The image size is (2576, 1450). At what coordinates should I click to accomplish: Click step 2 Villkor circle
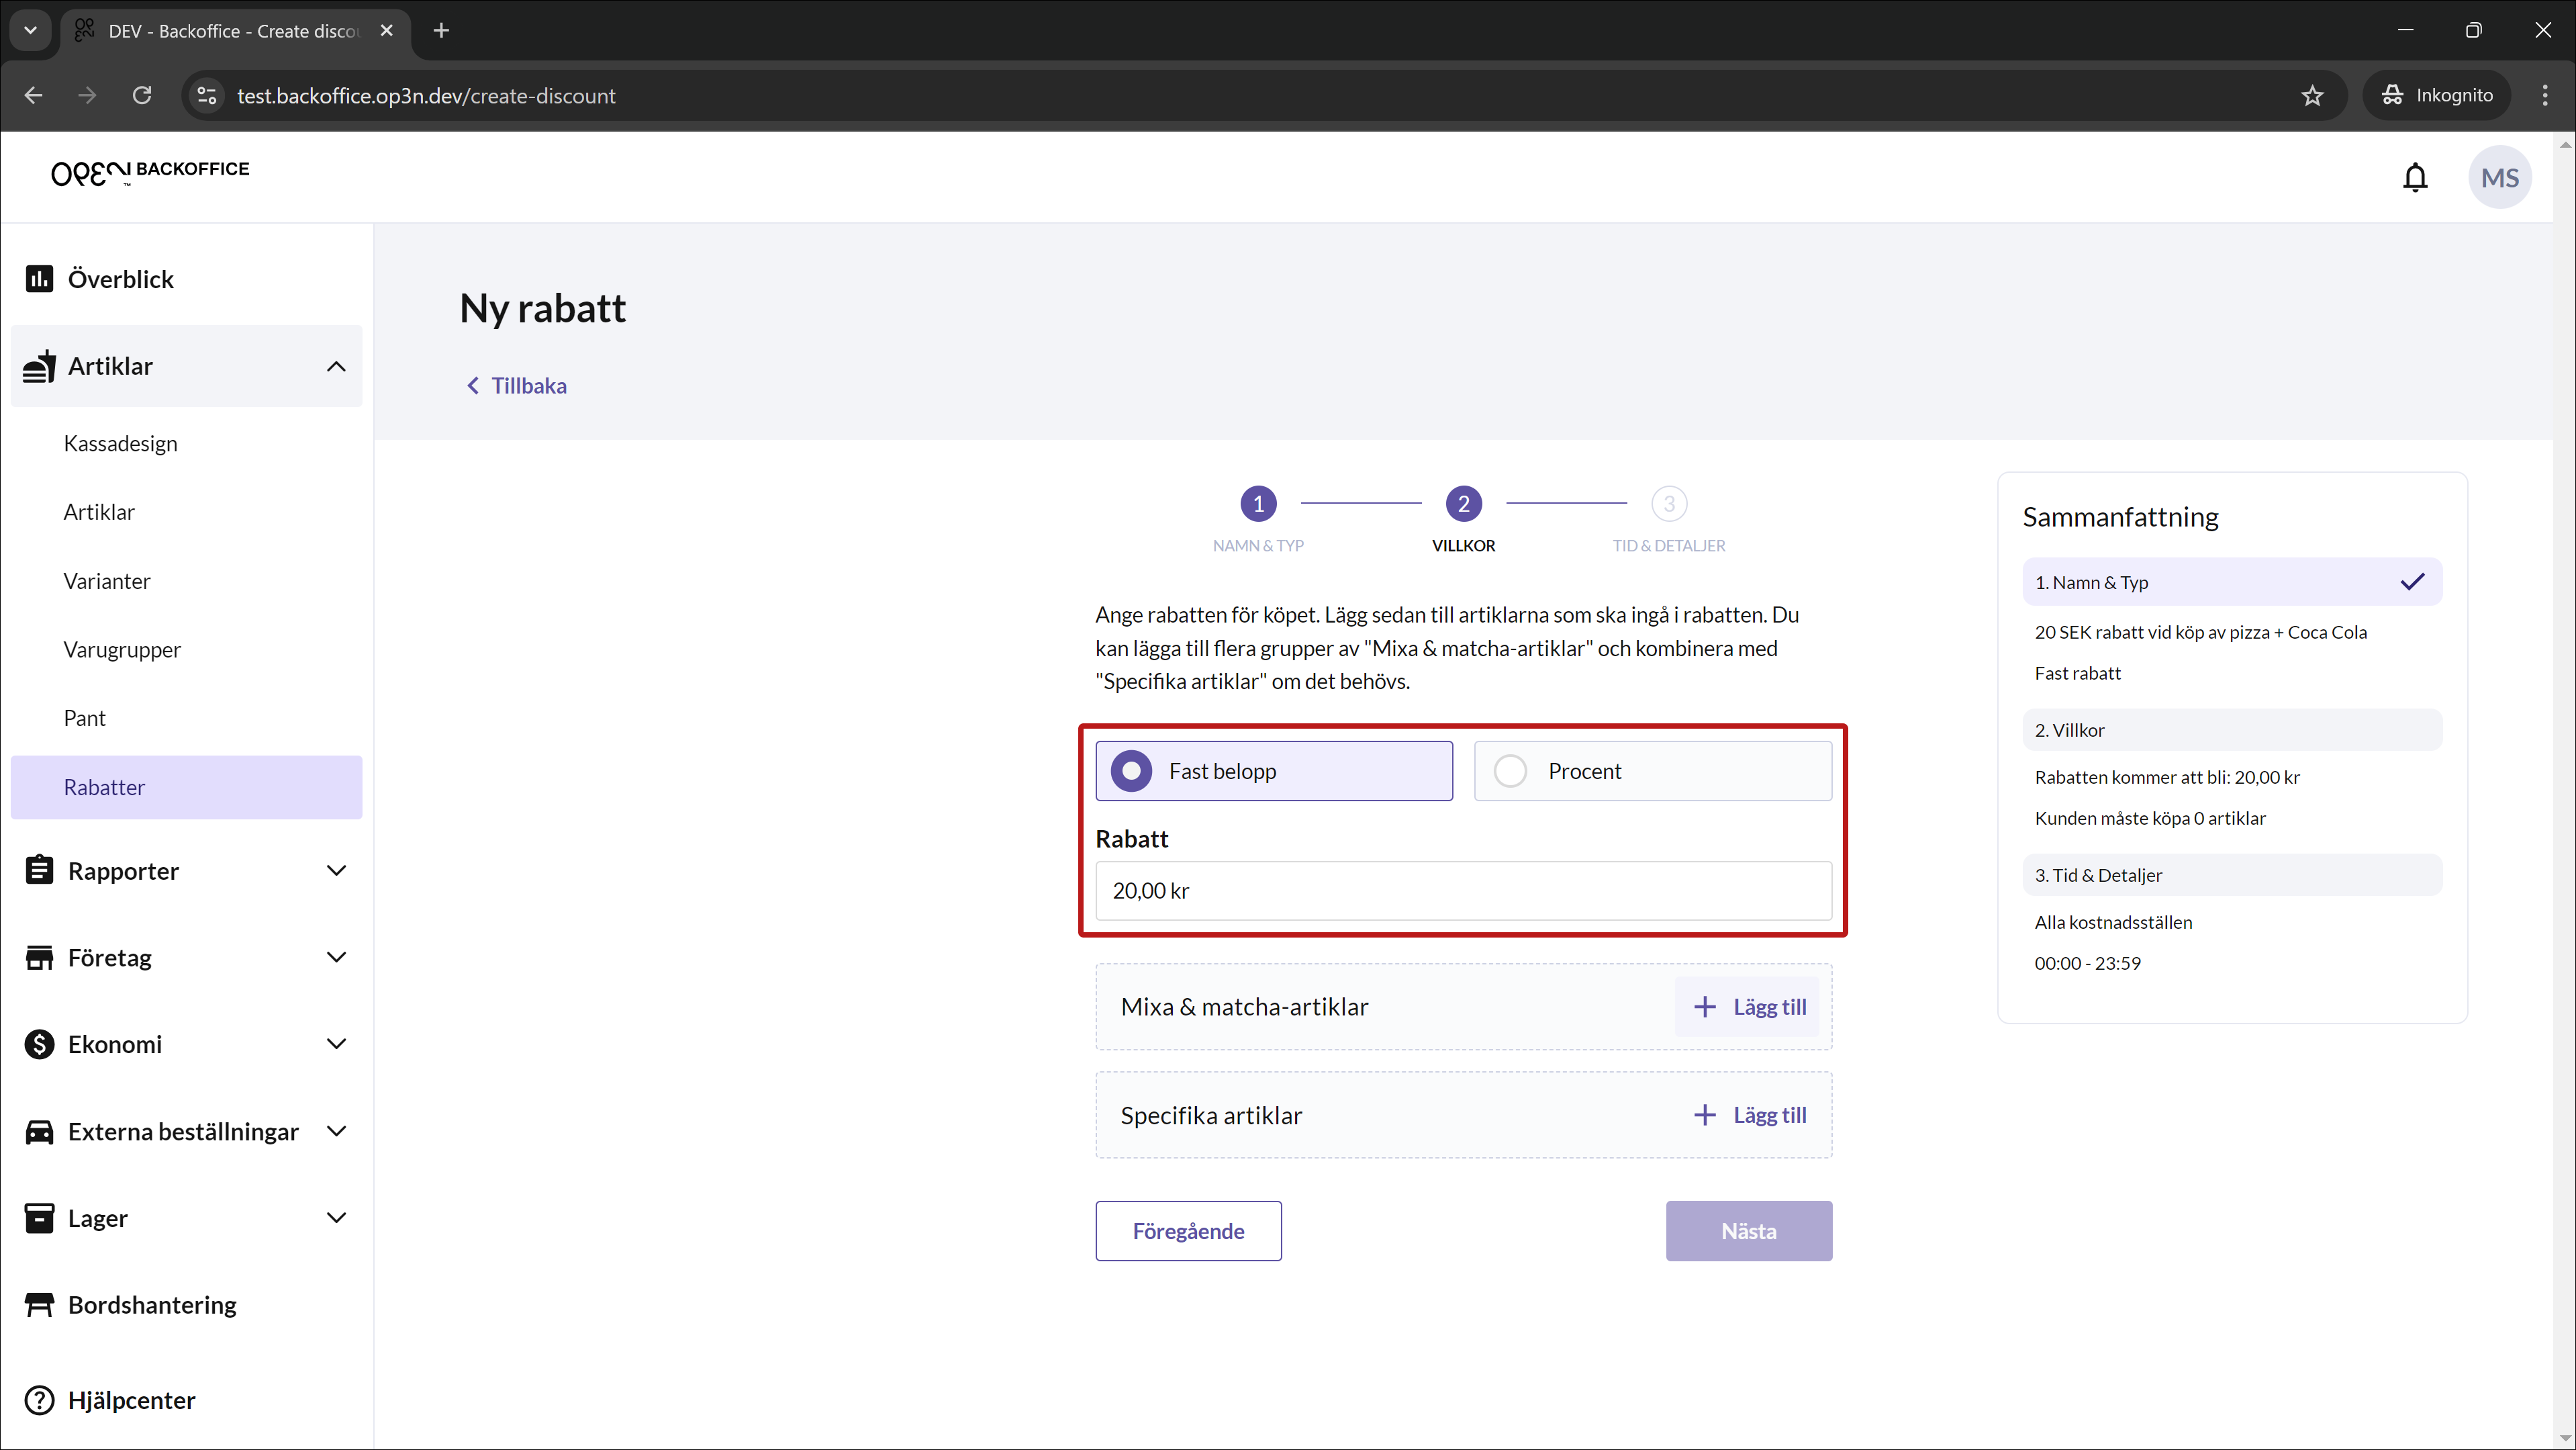point(1463,503)
